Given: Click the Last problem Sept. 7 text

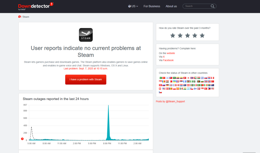Looking at the screenshot, I should [x=86, y=69].
